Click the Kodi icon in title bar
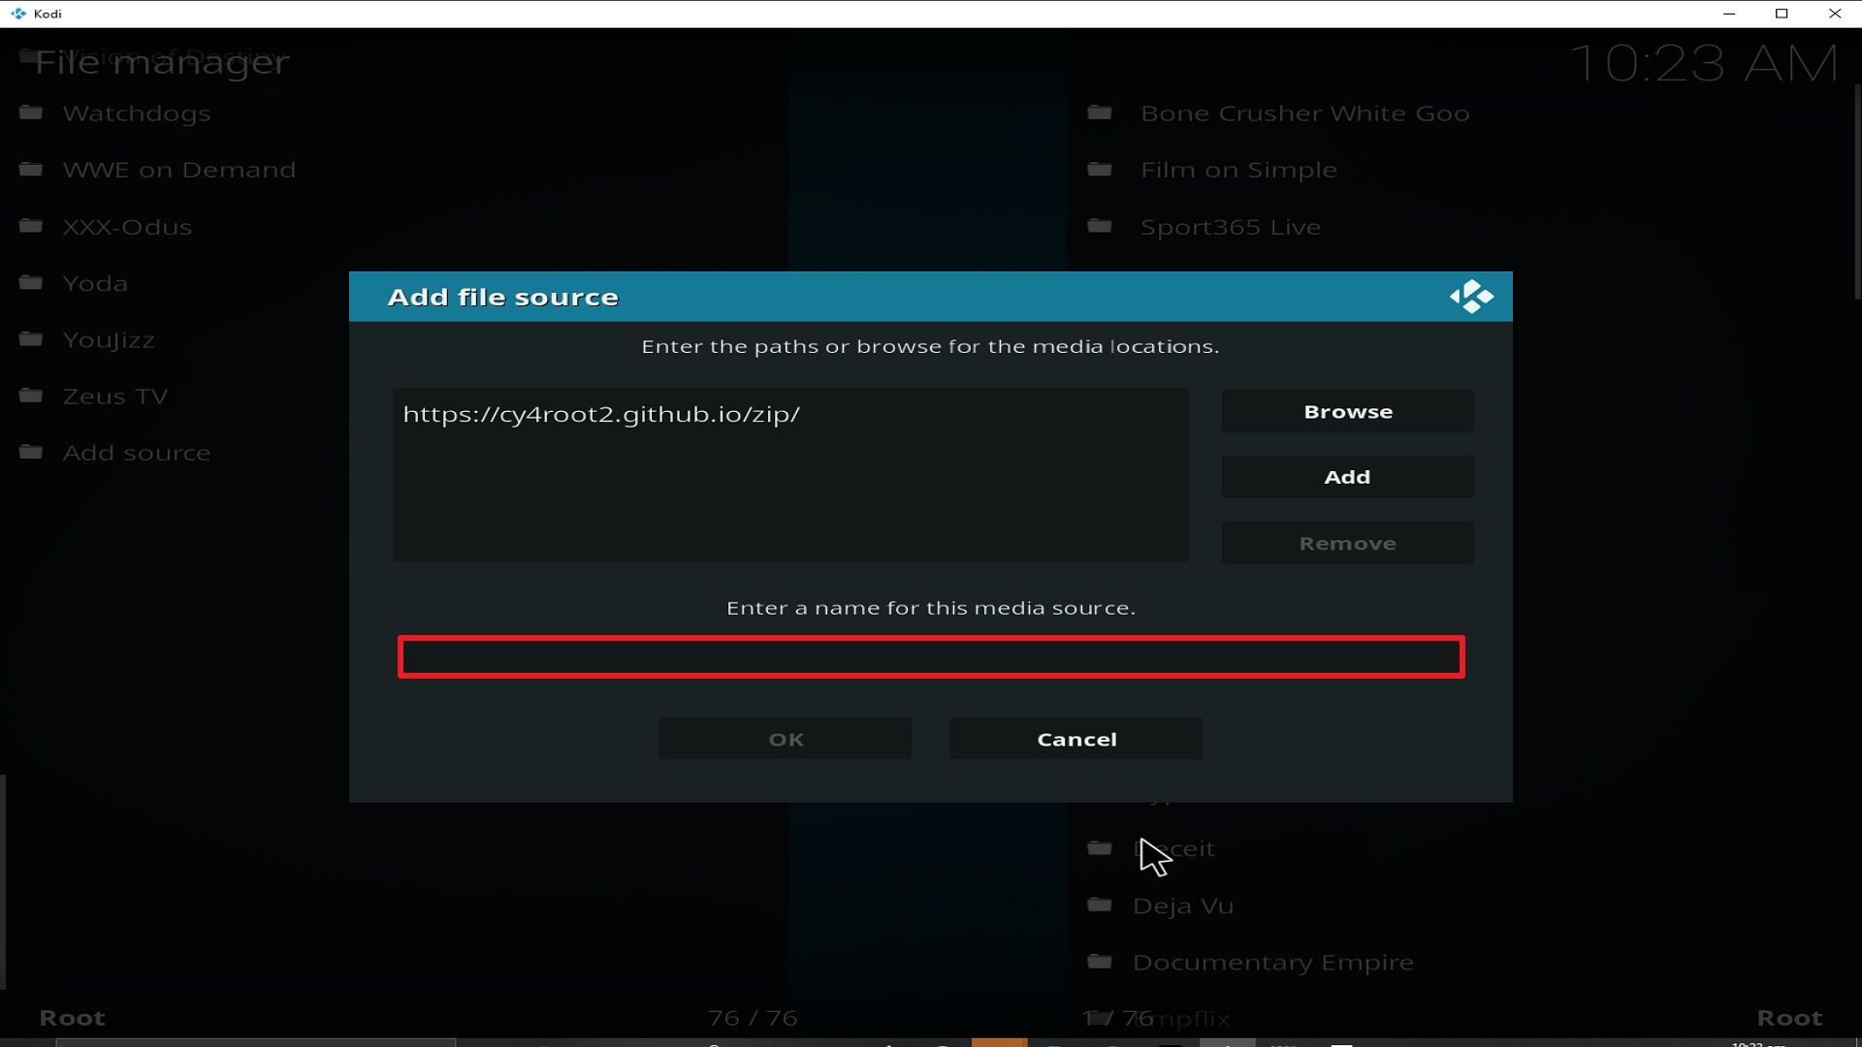The image size is (1862, 1047). (17, 14)
